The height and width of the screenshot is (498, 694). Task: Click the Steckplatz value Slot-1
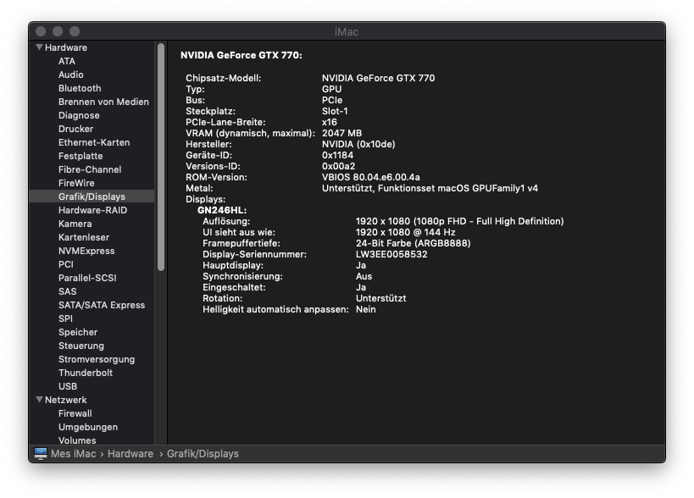335,111
